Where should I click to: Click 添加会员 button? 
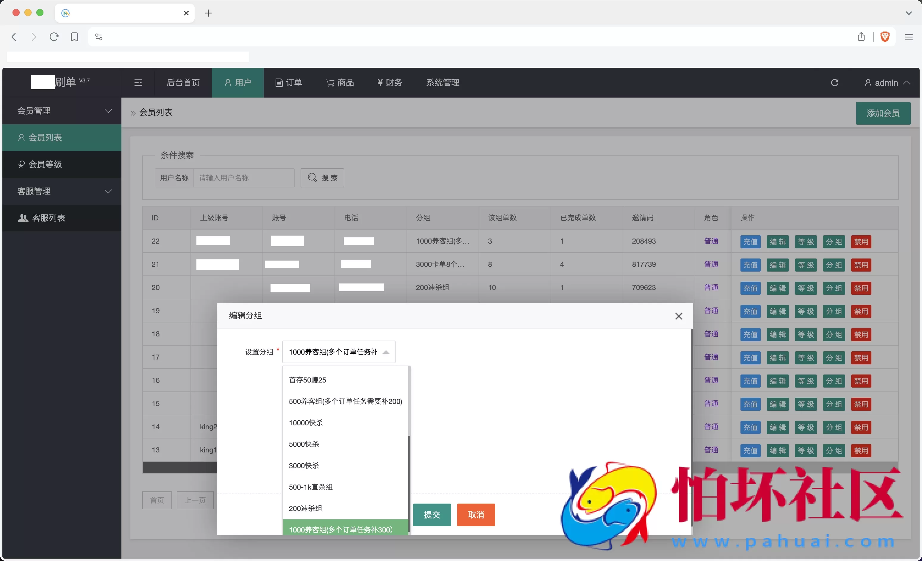(x=883, y=113)
